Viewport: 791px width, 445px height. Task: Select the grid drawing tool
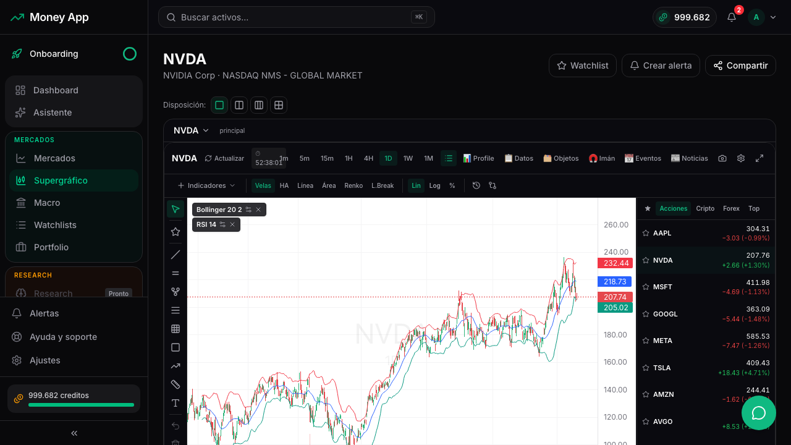click(176, 329)
